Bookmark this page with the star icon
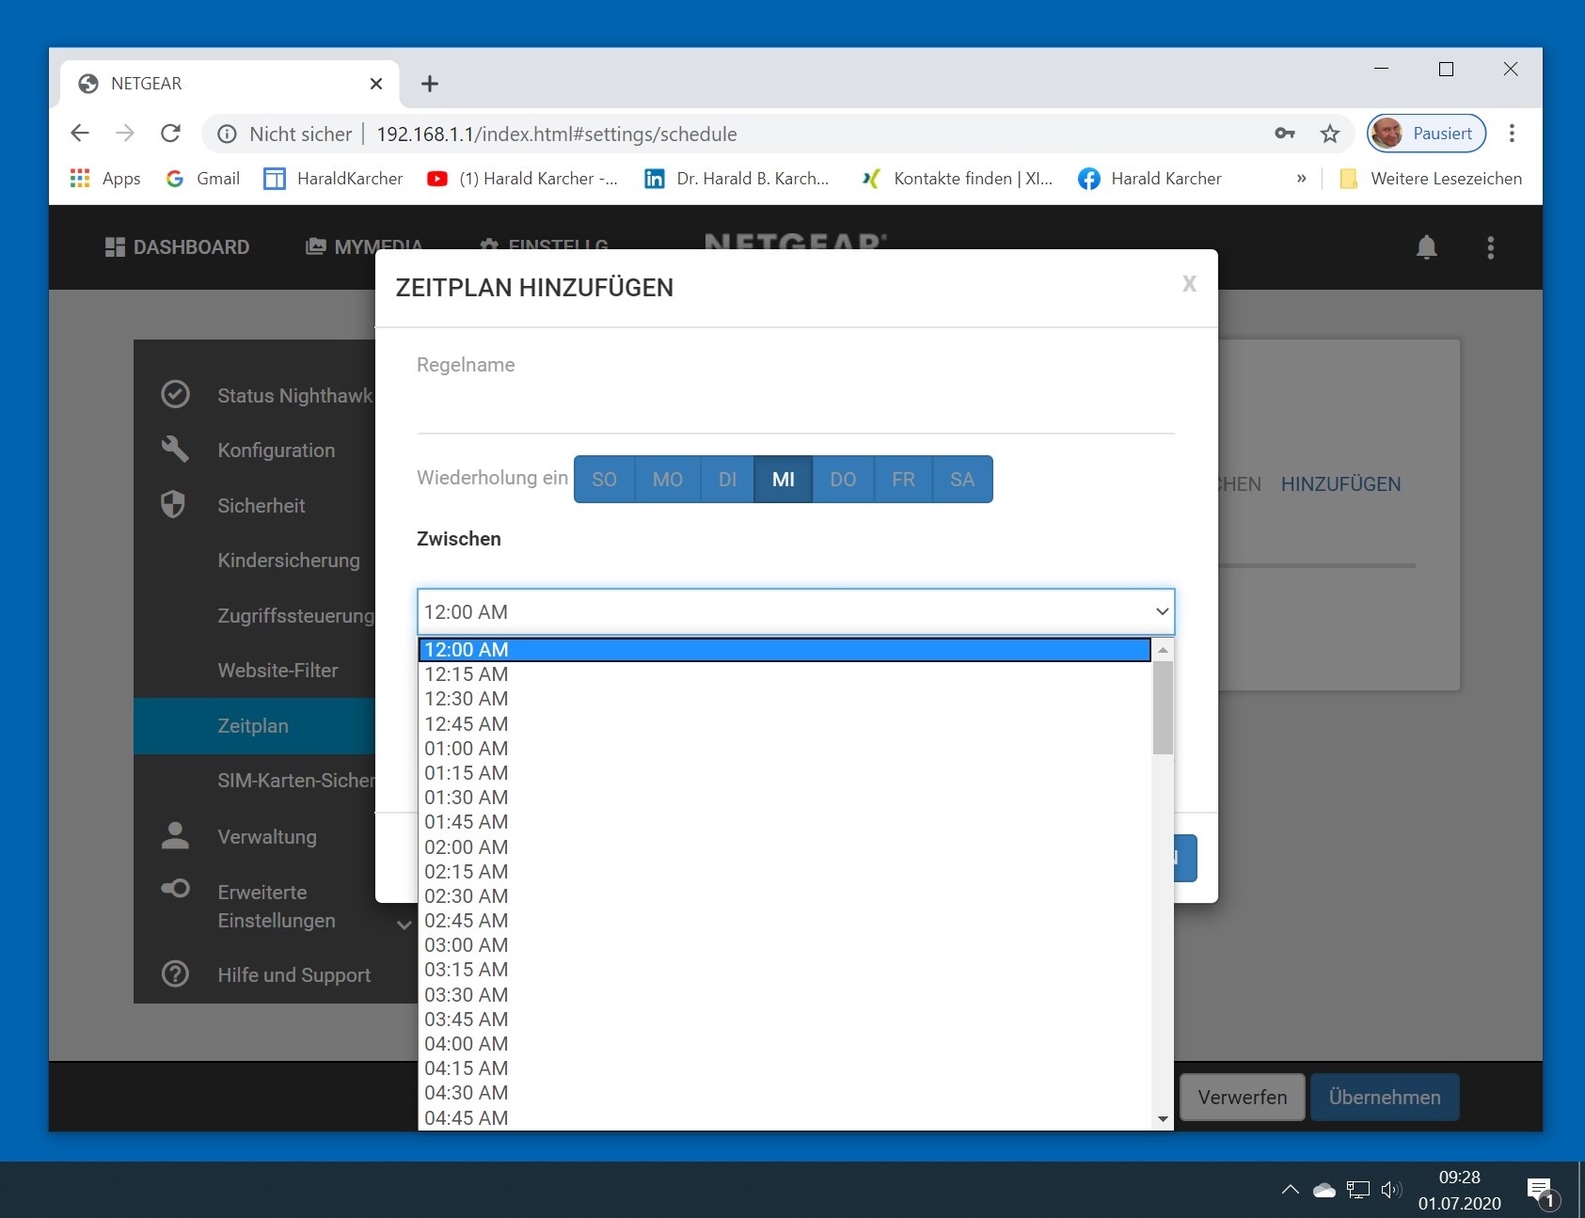This screenshot has height=1218, width=1585. (1329, 134)
